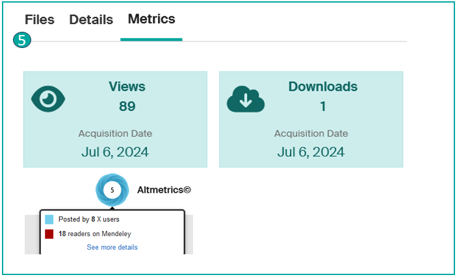
Task: Click the green number 5 marker
Action: 21,40
